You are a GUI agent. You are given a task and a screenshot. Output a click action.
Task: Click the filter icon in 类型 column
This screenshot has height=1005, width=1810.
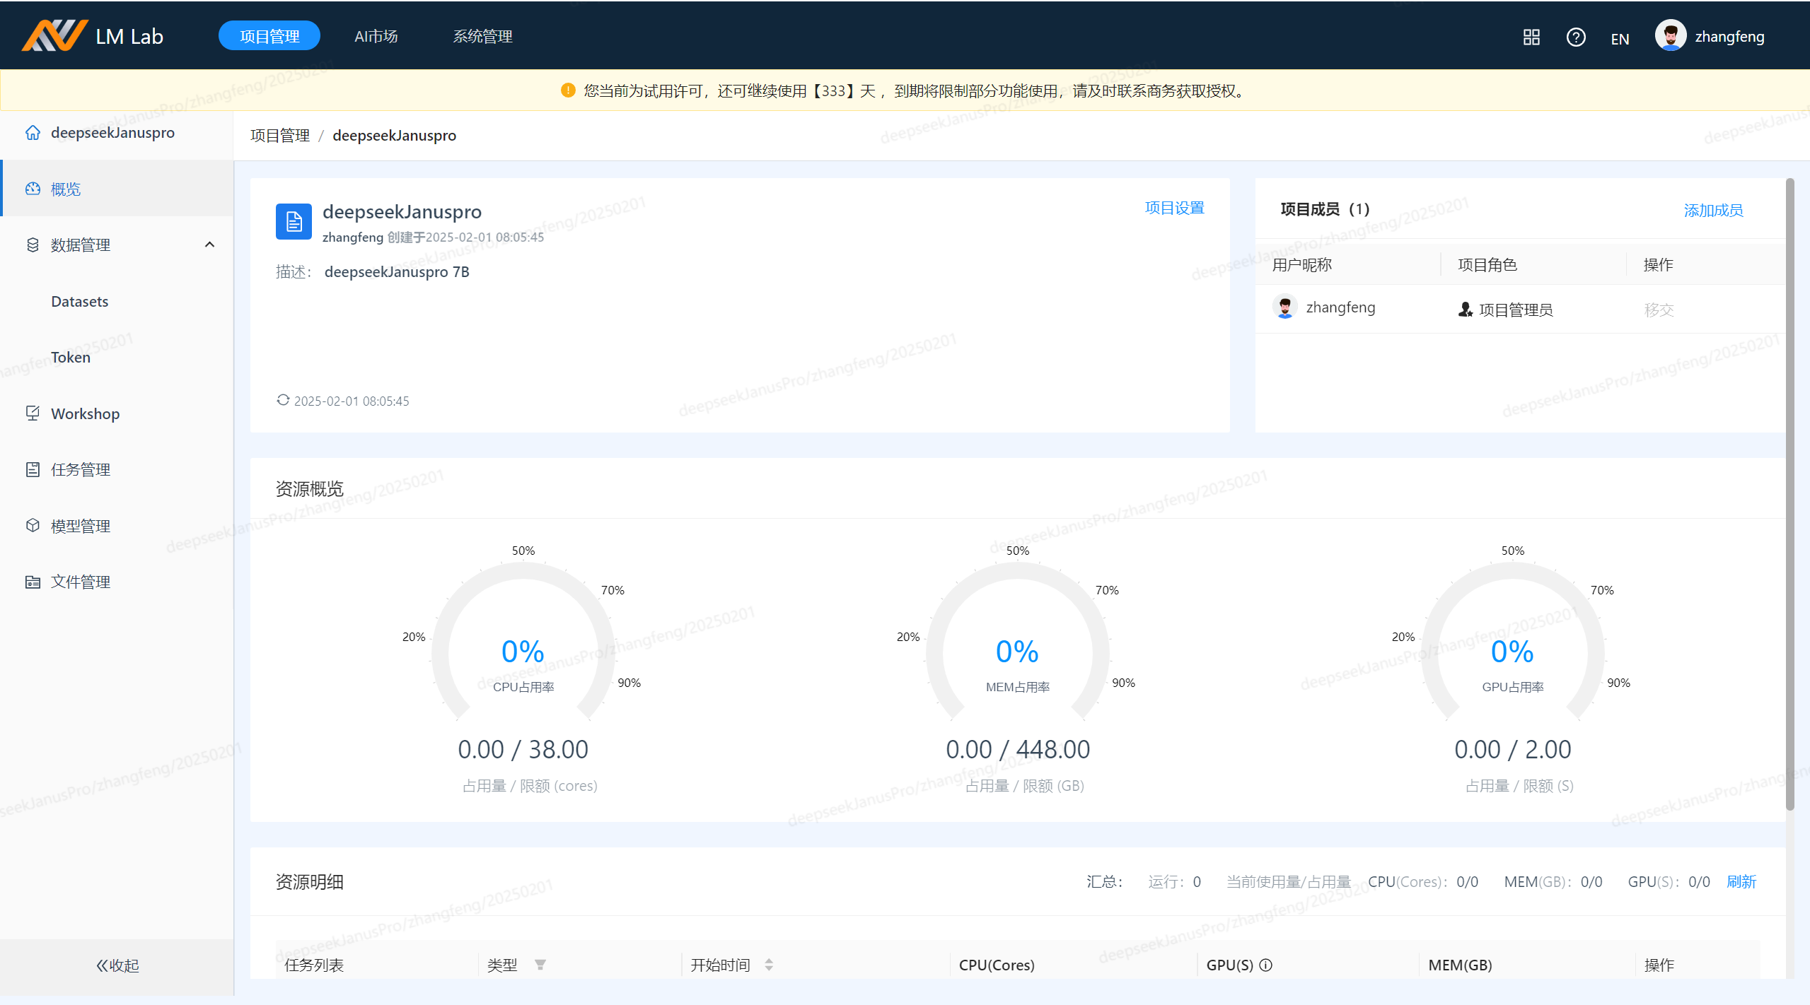click(x=540, y=965)
